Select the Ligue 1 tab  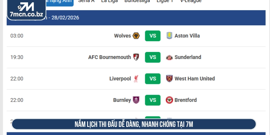[165, 1]
